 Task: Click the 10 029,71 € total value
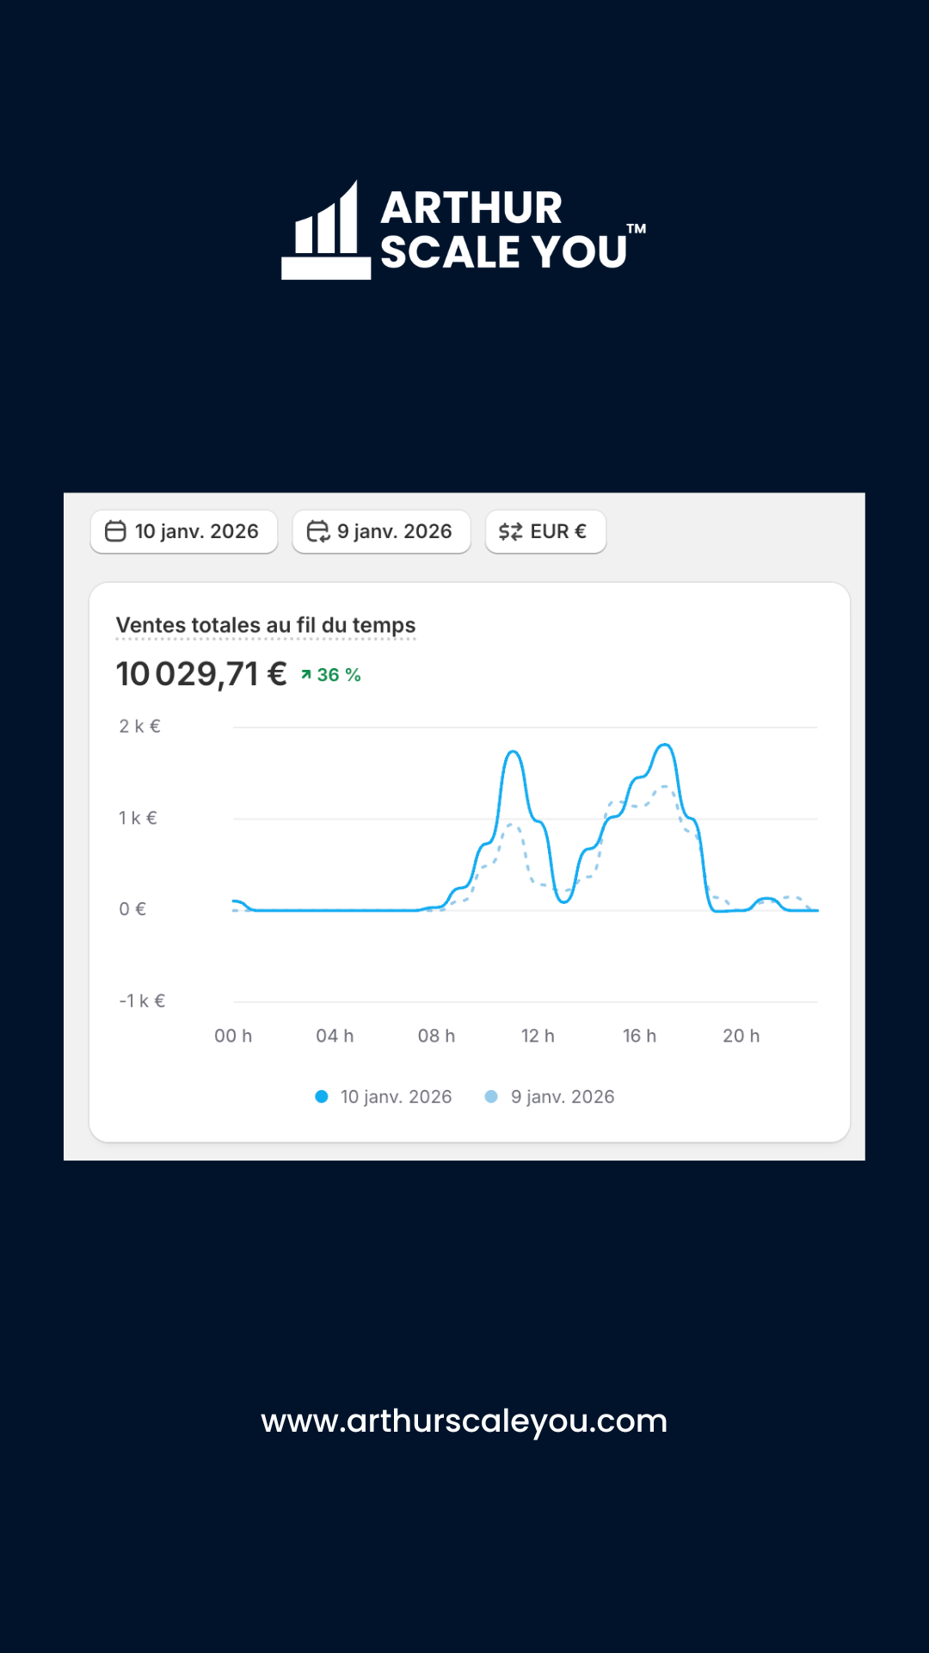click(201, 674)
